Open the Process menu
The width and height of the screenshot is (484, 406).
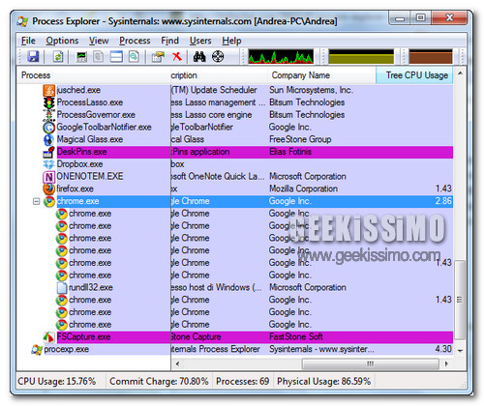click(x=135, y=41)
